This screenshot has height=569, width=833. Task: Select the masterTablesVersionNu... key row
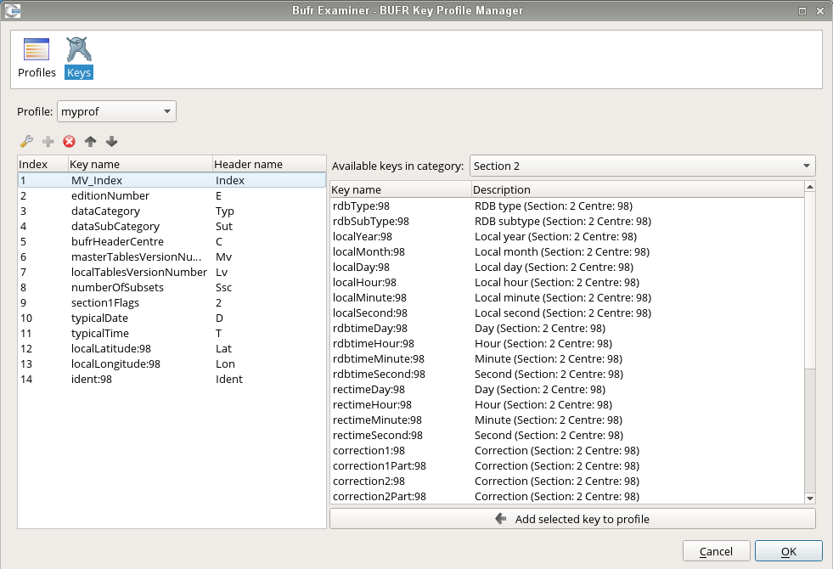[x=172, y=256]
